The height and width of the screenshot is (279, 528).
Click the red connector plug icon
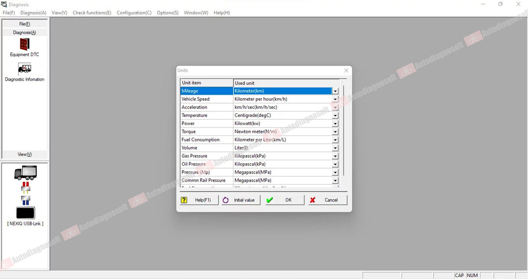[25, 187]
